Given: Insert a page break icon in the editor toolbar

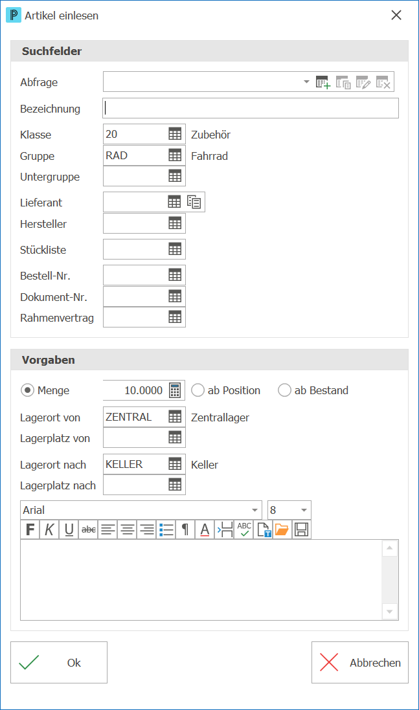Looking at the screenshot, I should click(x=224, y=529).
